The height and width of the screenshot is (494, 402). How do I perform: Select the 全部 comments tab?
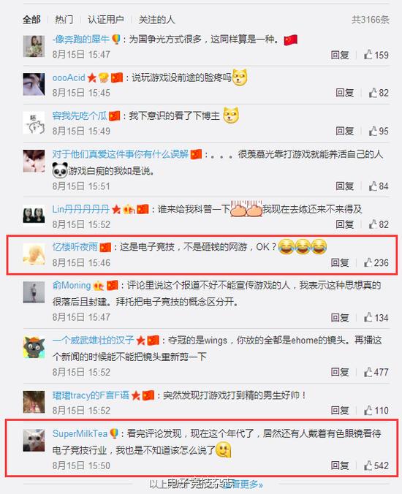tap(31, 20)
